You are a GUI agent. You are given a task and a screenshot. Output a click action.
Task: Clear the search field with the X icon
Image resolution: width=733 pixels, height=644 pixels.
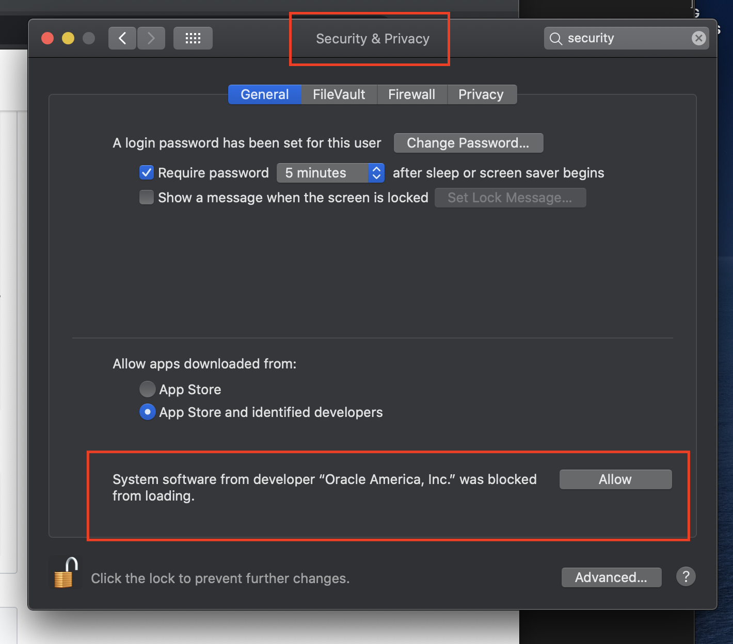[698, 38]
